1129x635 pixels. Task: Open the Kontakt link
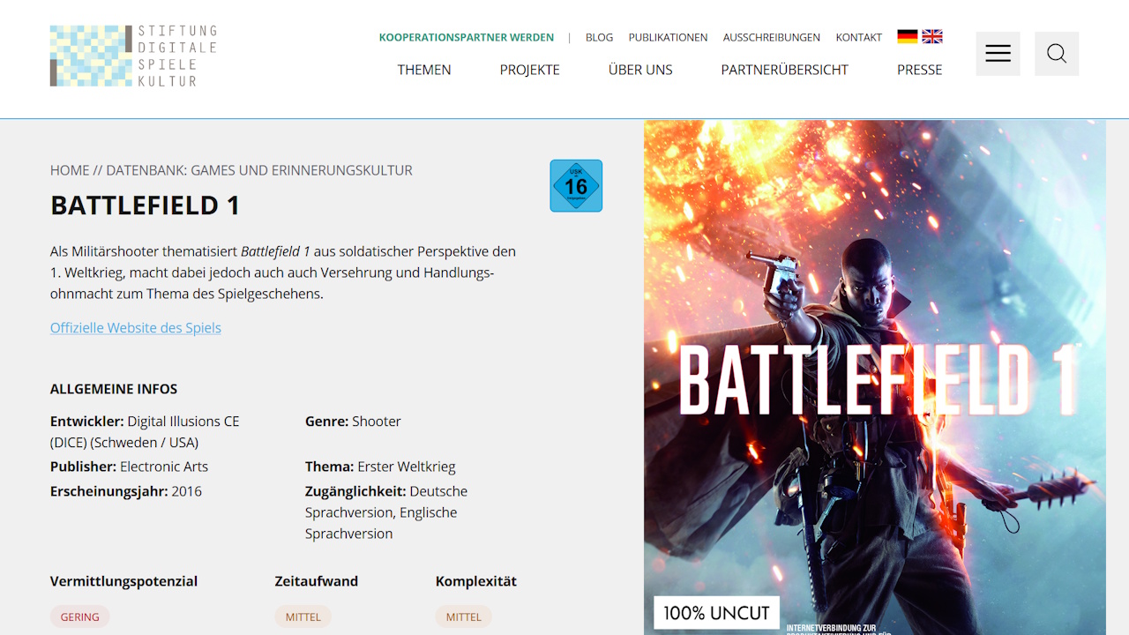tap(859, 37)
